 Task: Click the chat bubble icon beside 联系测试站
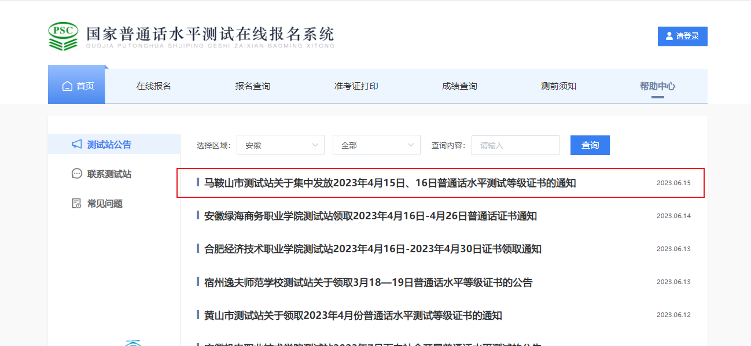coord(76,174)
